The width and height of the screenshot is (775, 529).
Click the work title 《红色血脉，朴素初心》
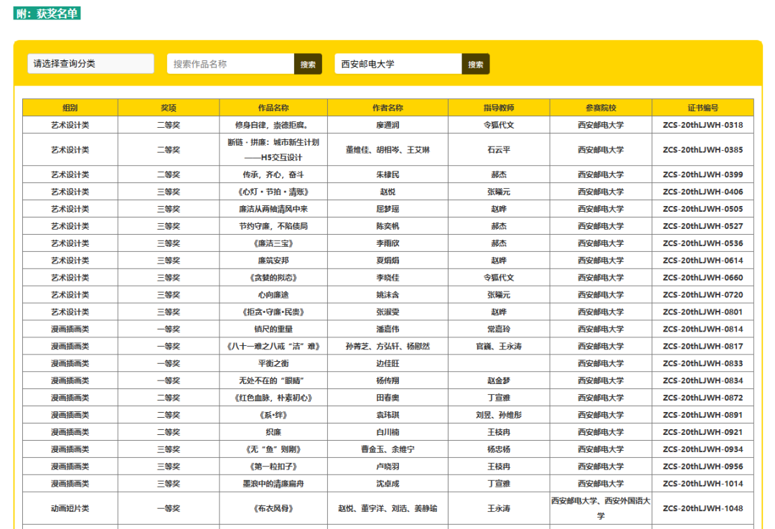[x=273, y=398]
